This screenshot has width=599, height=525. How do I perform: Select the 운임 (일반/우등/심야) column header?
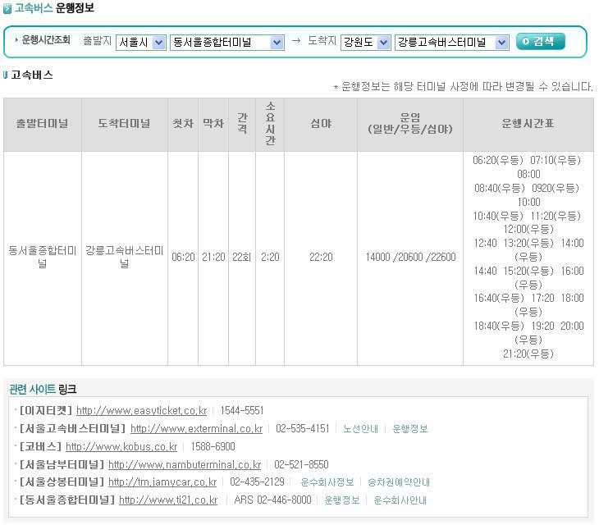click(410, 124)
